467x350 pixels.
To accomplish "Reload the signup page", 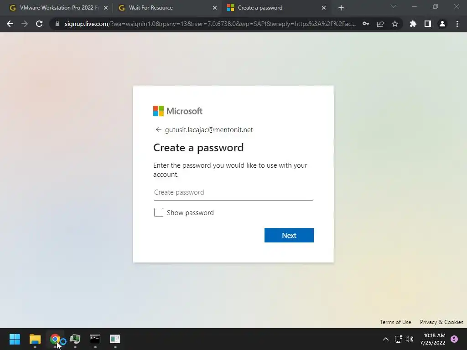I will pyautogui.click(x=39, y=24).
